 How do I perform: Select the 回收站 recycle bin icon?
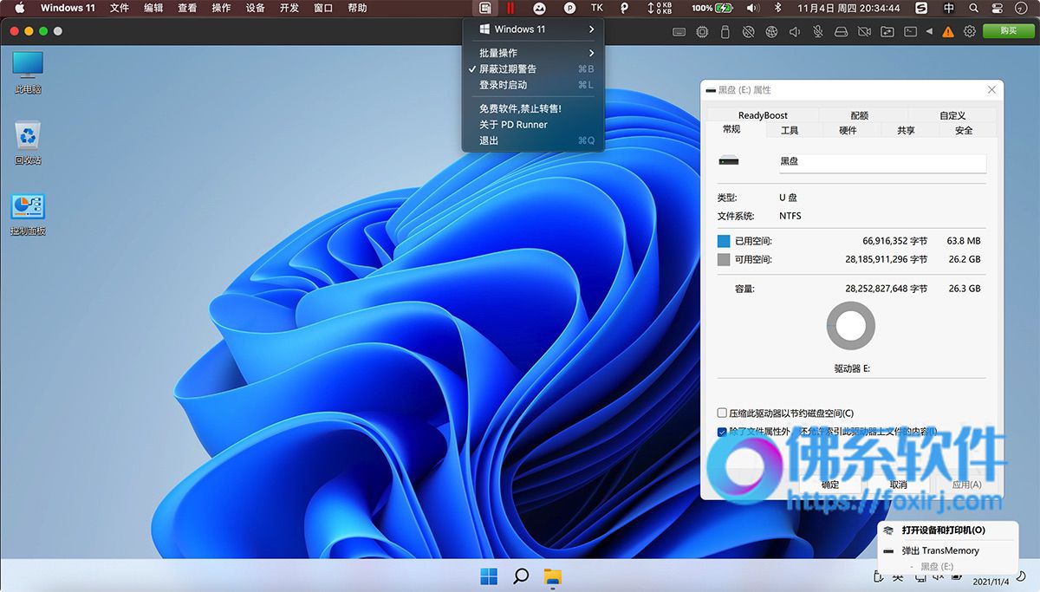point(28,143)
